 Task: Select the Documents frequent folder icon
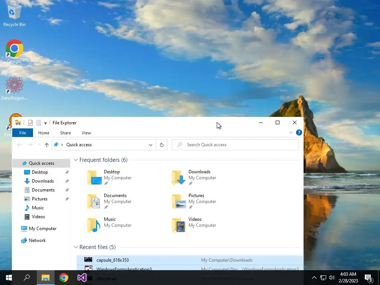(x=94, y=202)
